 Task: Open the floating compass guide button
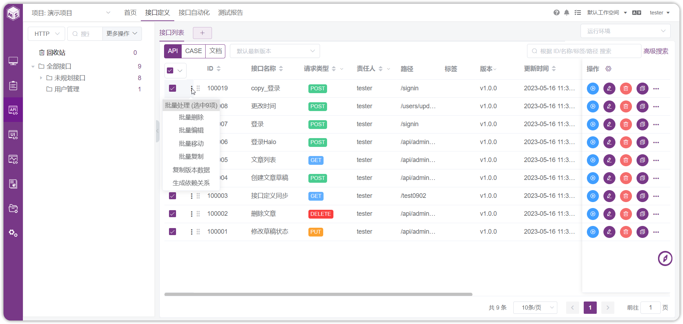tap(665, 259)
